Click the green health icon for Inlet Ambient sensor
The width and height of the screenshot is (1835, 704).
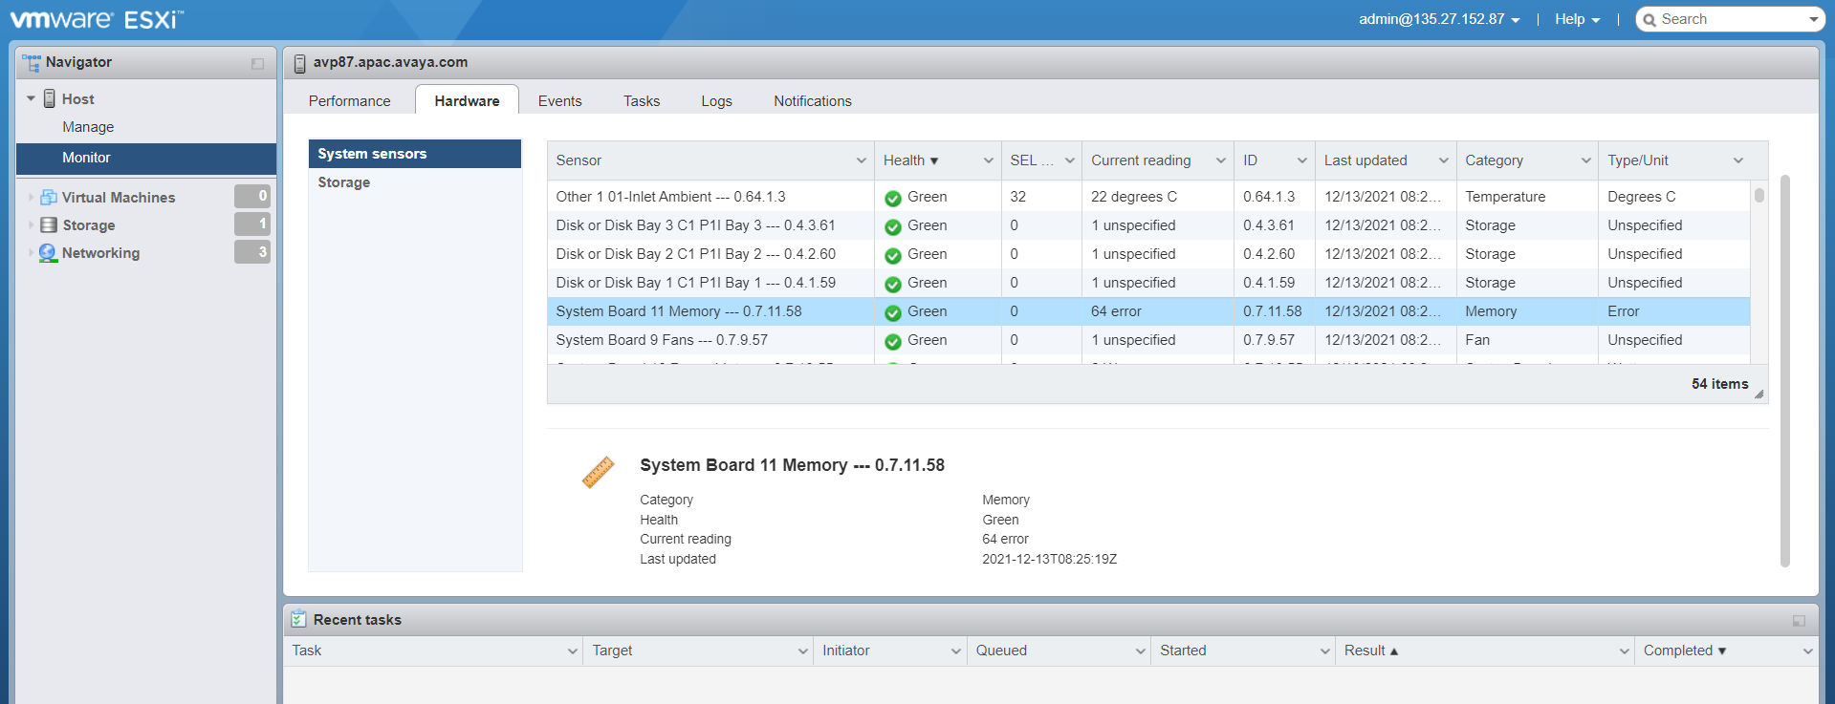pyautogui.click(x=892, y=198)
